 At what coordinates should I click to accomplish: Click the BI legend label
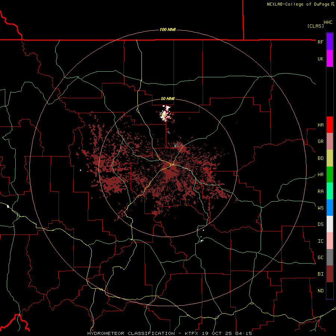coord(320,274)
